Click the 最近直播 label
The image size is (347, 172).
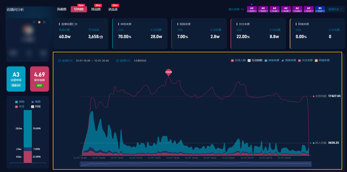coord(234,9)
